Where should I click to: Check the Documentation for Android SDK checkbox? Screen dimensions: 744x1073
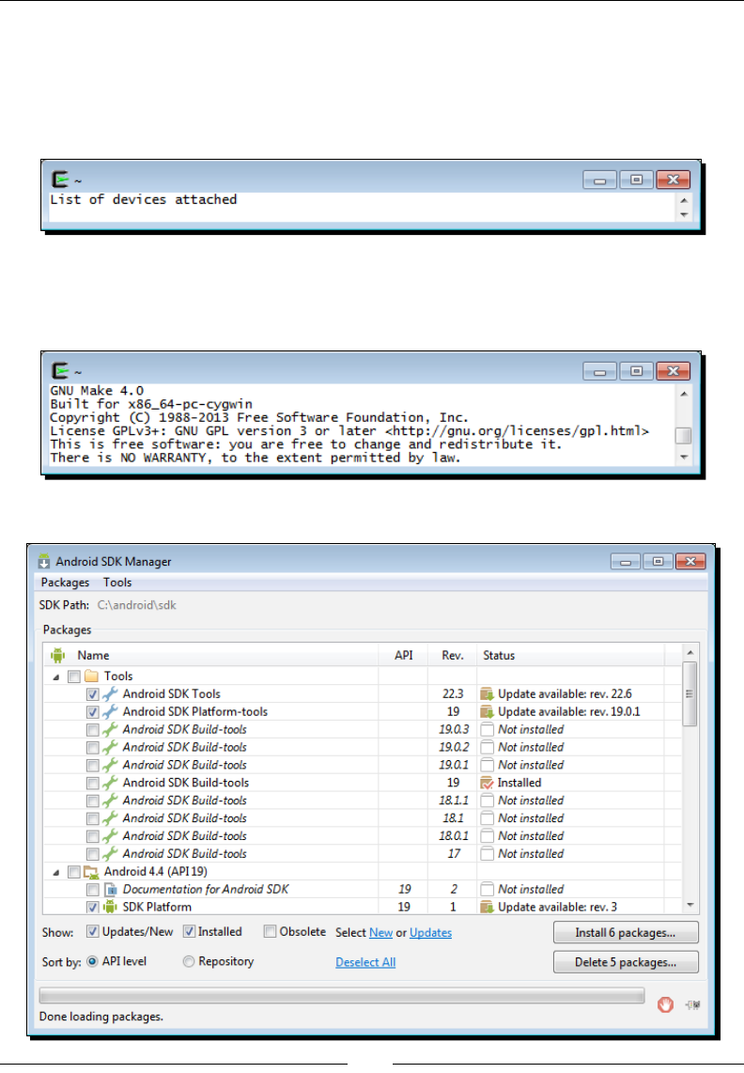tap(92, 890)
